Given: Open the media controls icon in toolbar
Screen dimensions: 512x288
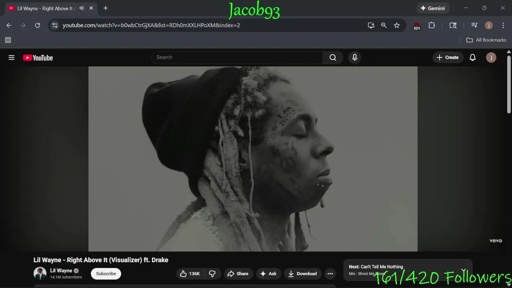Looking at the screenshot, I should tap(474, 25).
